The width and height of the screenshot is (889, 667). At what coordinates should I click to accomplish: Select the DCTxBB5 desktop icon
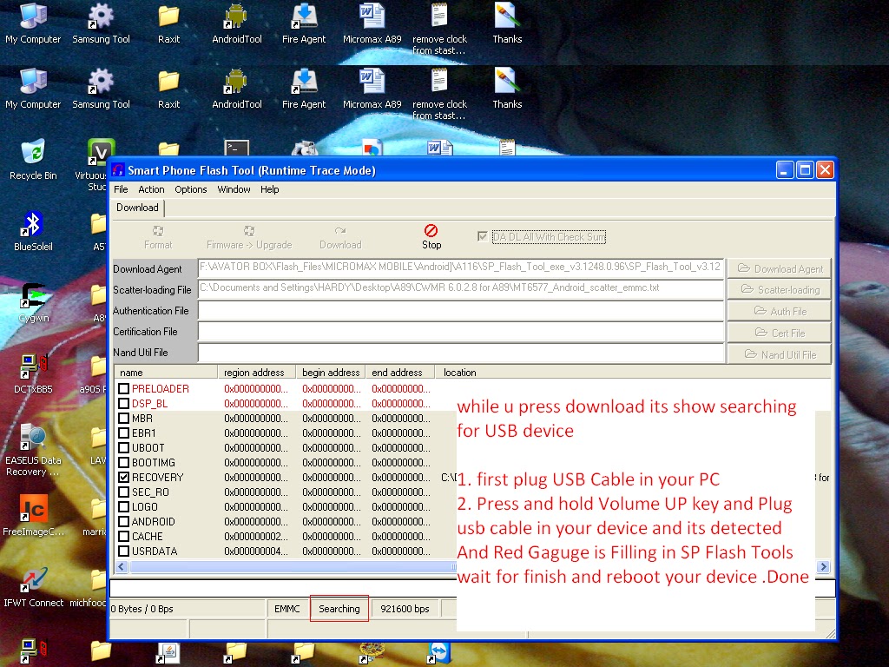(33, 373)
